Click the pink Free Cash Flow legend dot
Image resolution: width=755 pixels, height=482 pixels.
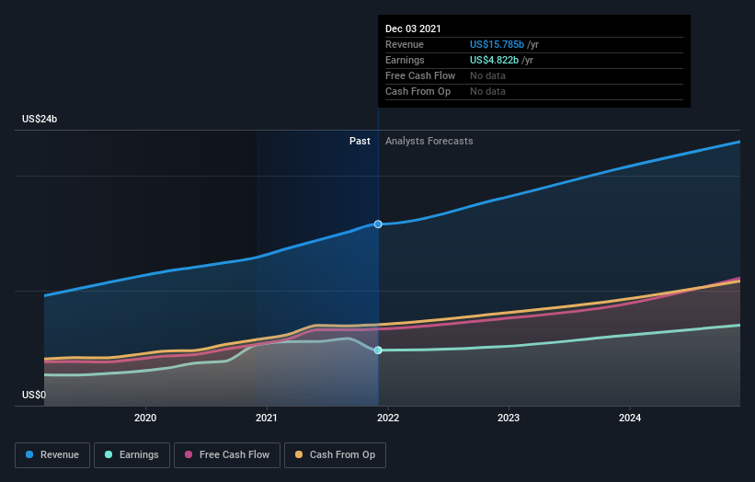point(189,454)
